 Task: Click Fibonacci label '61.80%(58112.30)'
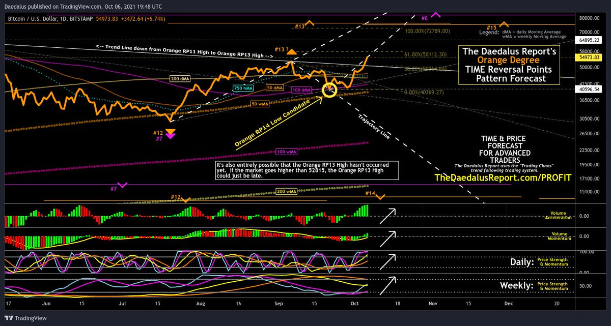(x=426, y=54)
